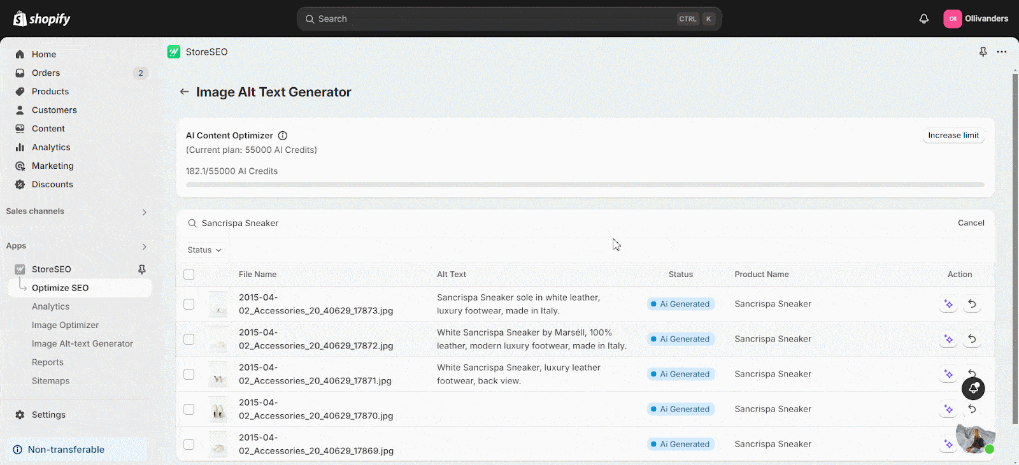Screen dimensions: 1019x465
Task: Open the Ollivanders account avatar
Action: point(953,18)
